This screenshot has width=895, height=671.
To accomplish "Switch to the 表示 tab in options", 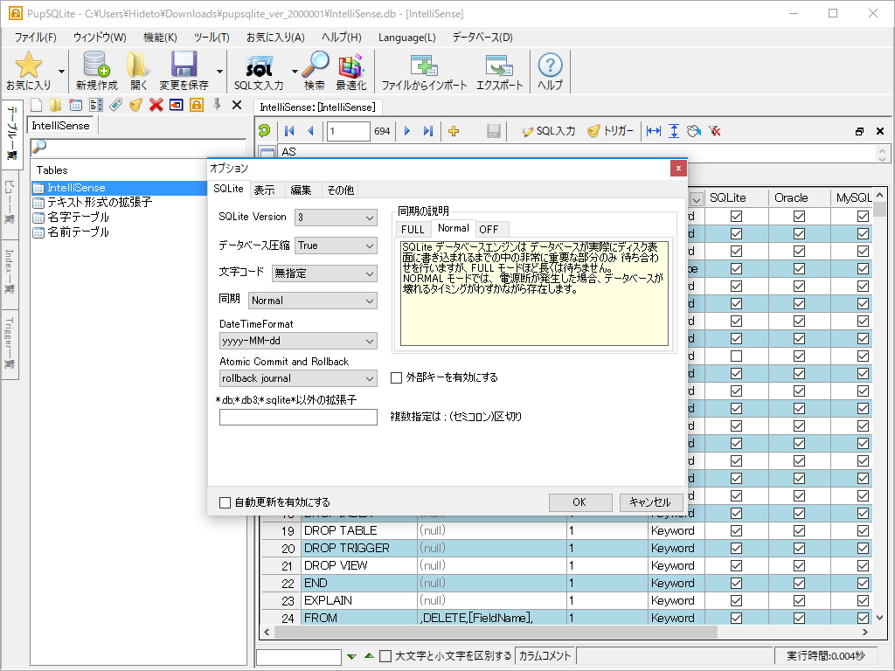I will [264, 190].
